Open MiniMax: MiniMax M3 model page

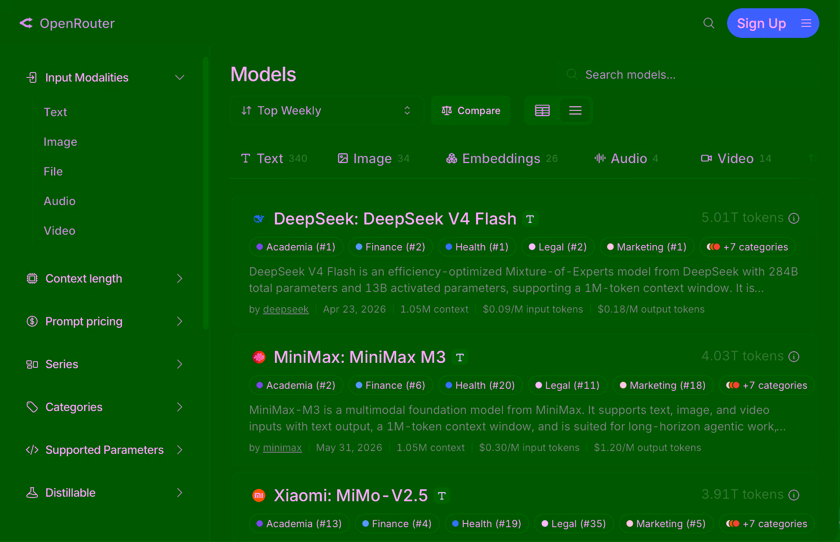coord(360,357)
